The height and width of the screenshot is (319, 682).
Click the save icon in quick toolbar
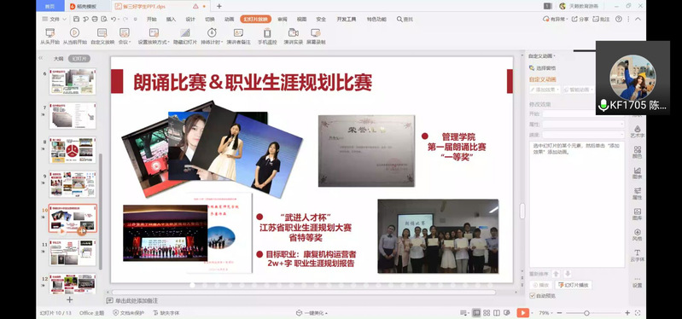pyautogui.click(x=77, y=19)
